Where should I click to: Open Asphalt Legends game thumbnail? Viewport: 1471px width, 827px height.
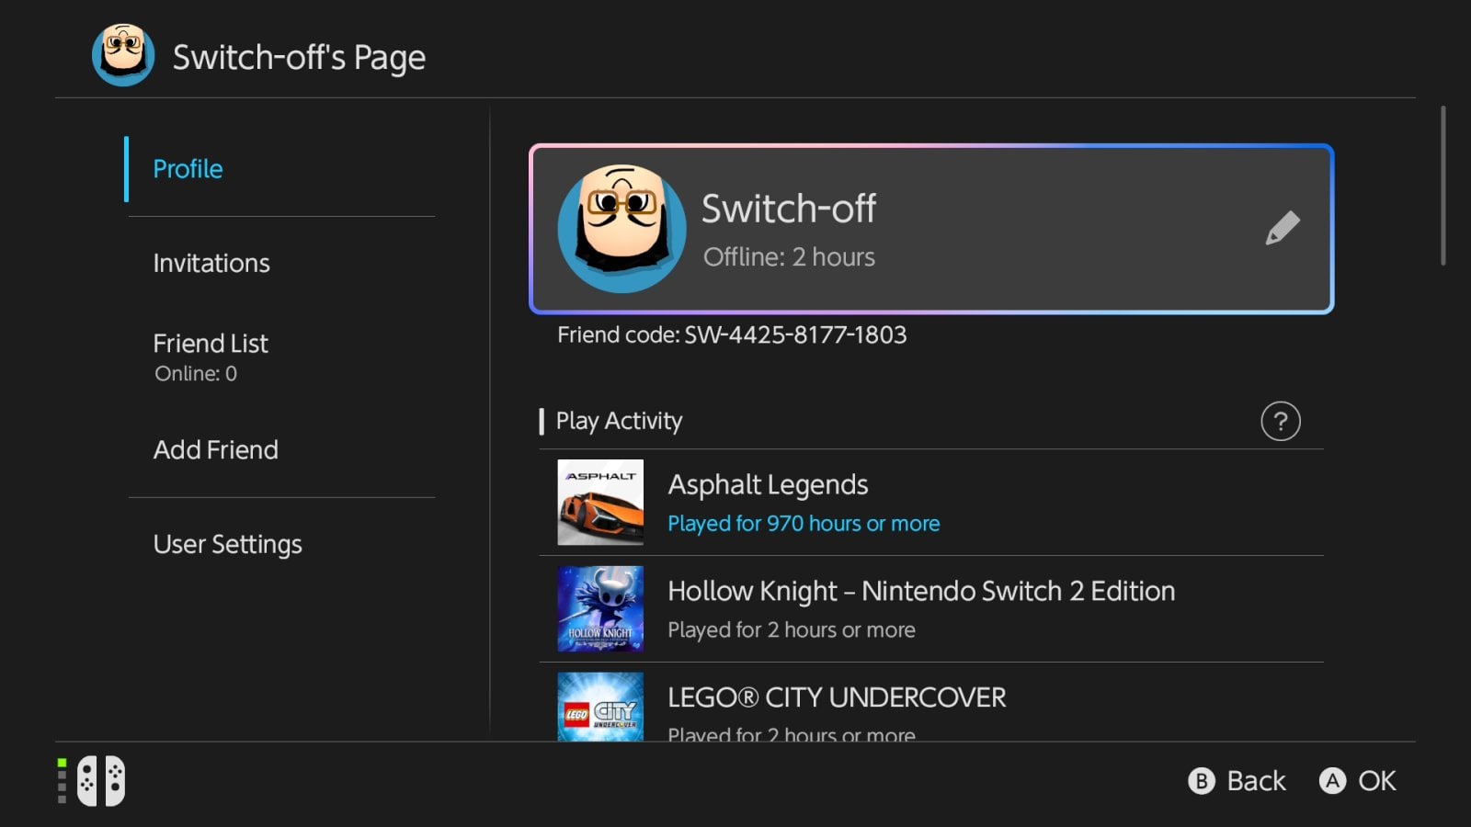[600, 503]
